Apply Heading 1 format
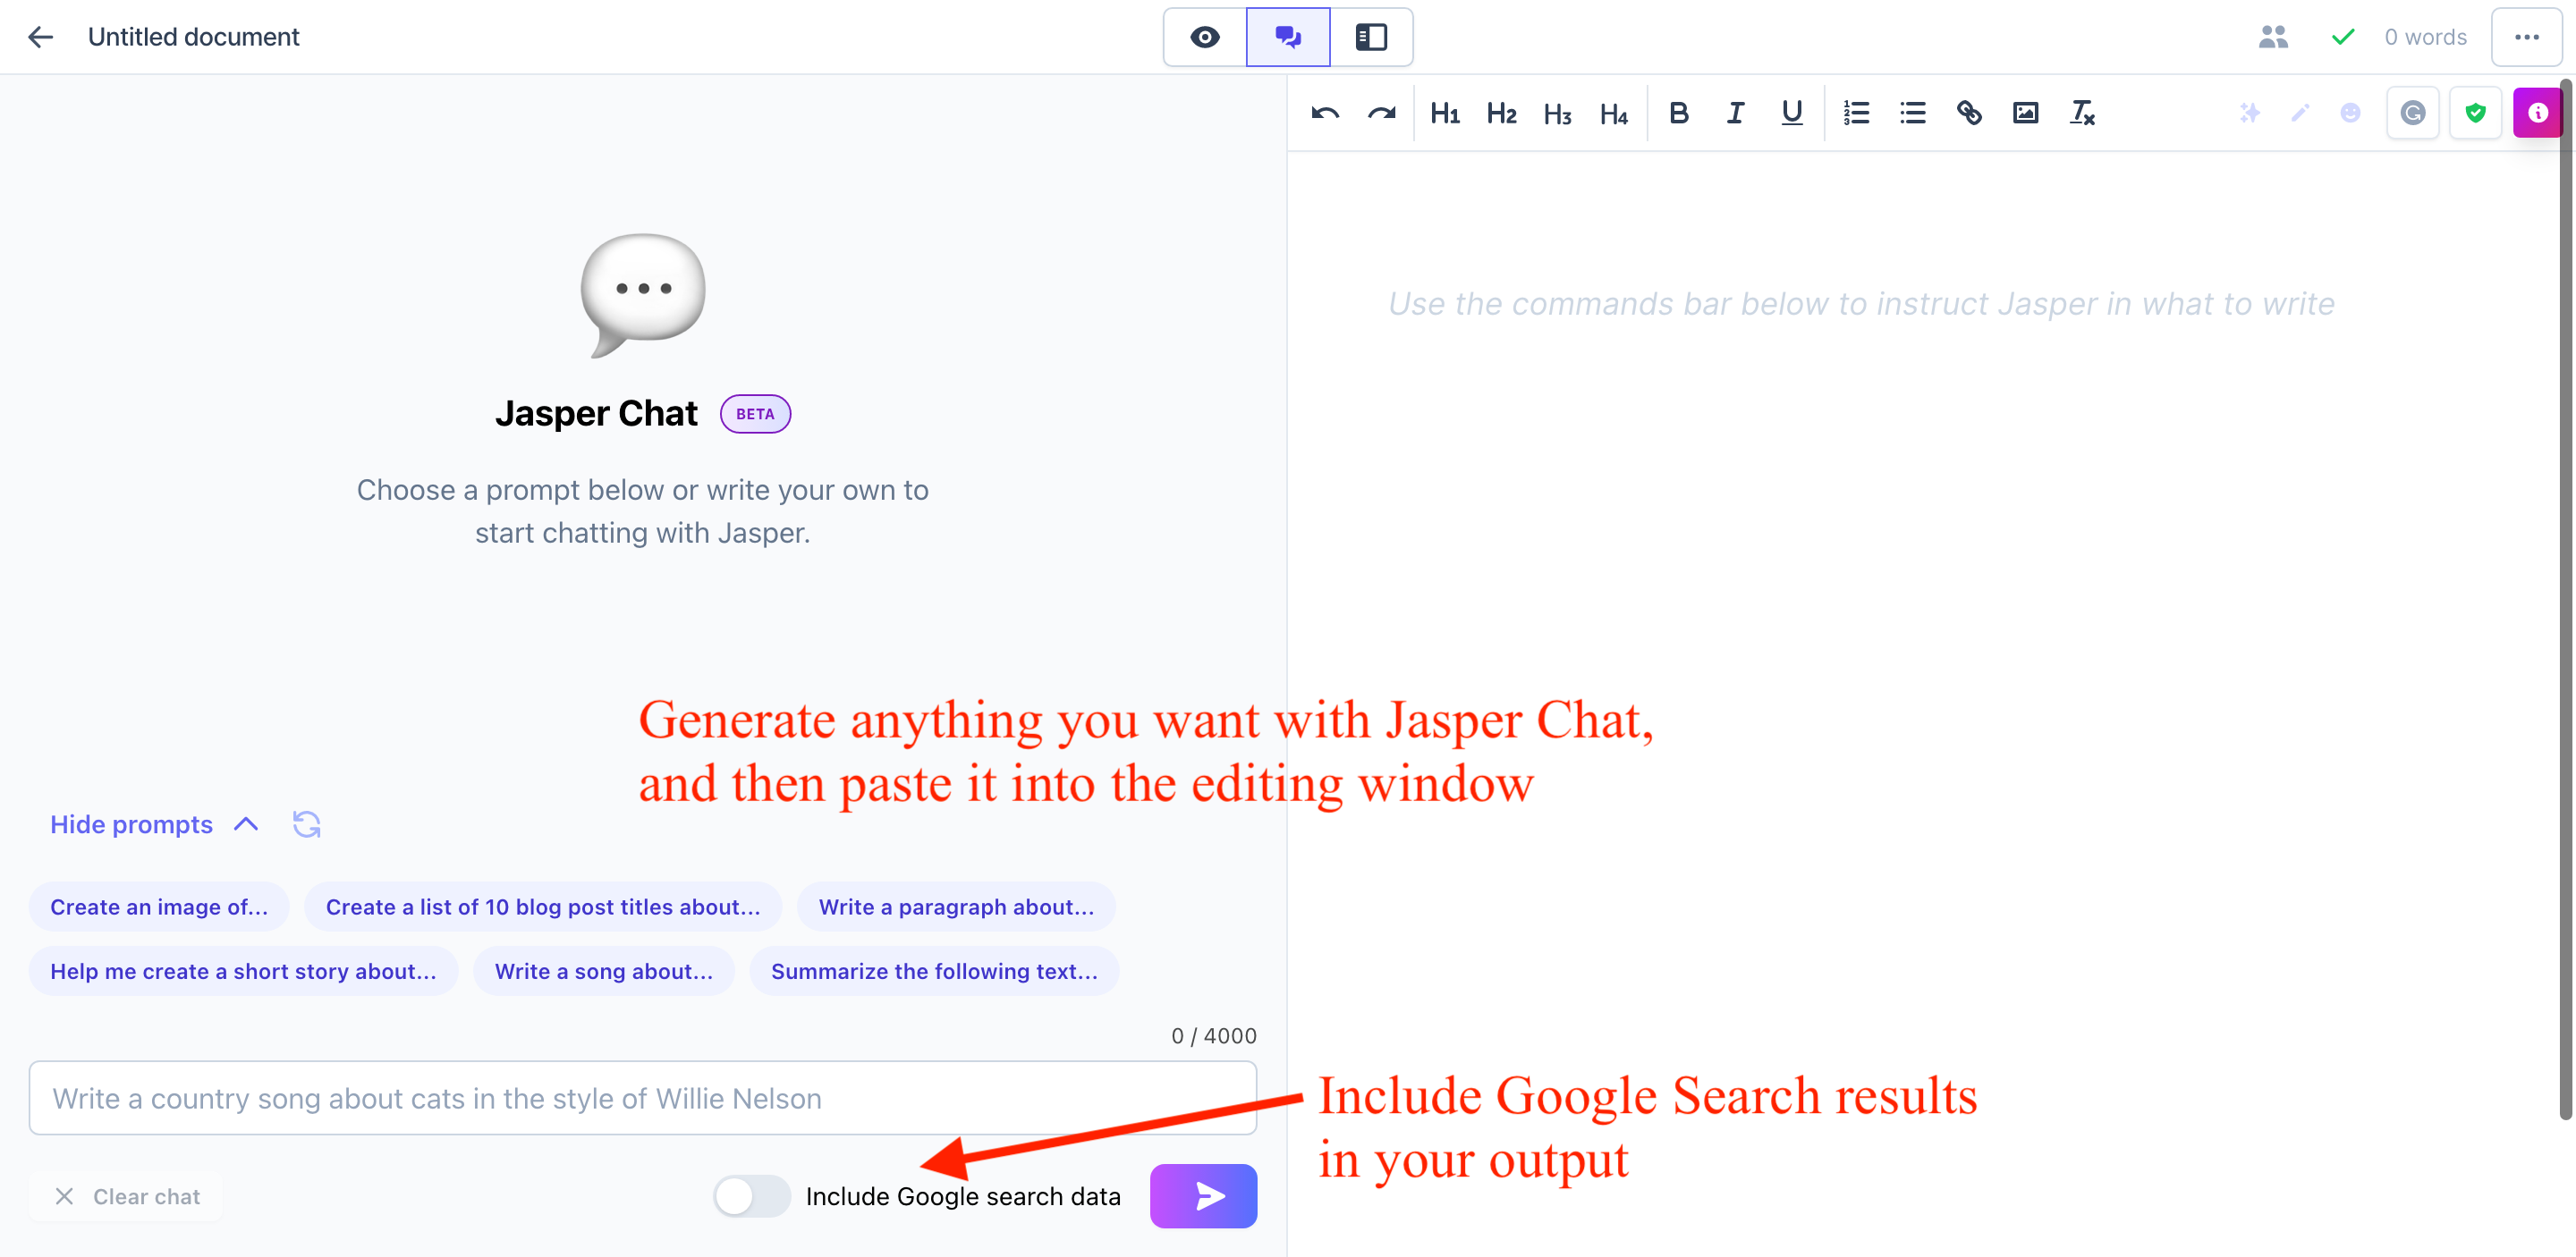 point(1445,113)
